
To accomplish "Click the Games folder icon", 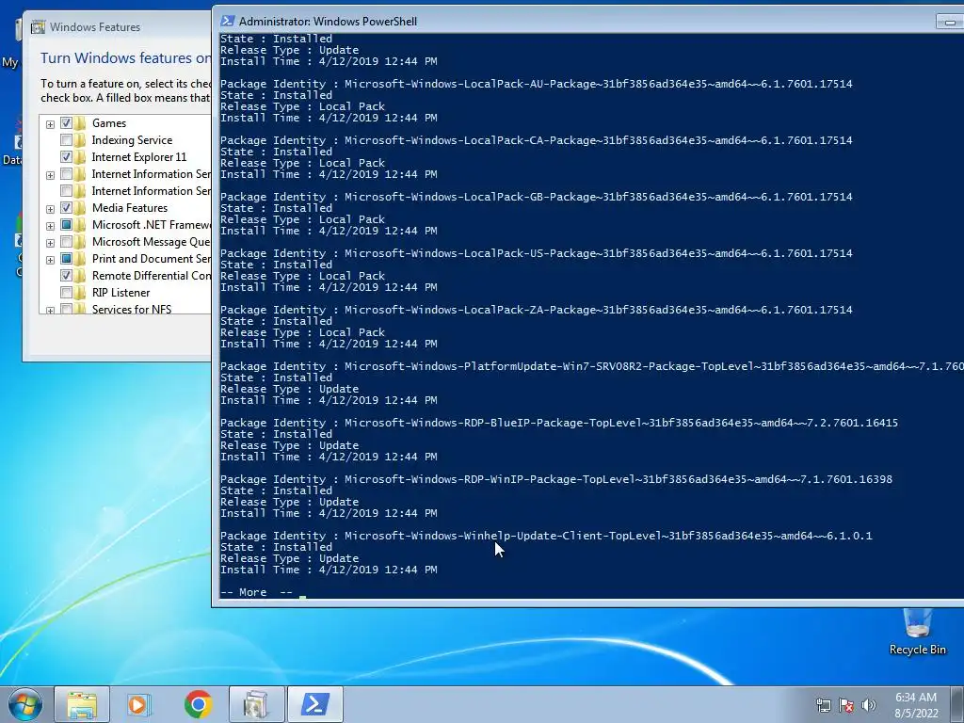I will pos(80,123).
